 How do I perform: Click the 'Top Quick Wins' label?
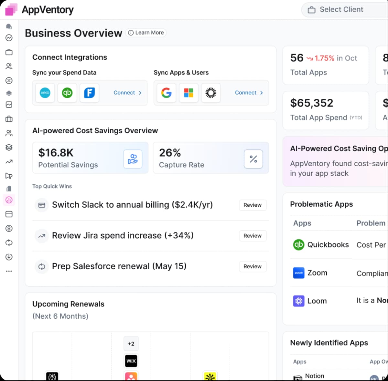click(52, 186)
